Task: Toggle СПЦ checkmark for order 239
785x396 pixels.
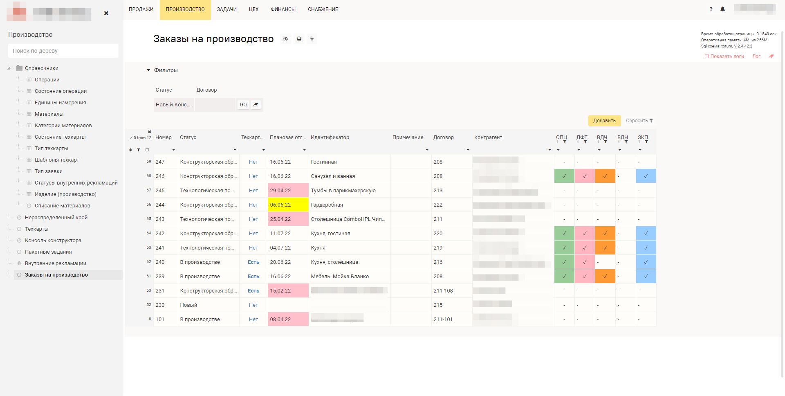Action: [x=564, y=276]
